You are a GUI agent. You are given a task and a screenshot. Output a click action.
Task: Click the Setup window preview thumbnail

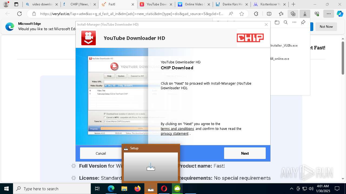[x=151, y=167]
